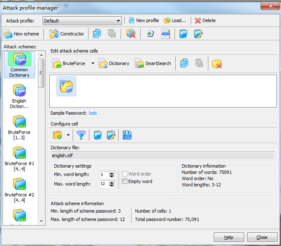Click the delete cell icon with red X
Screen dimensions: 281x246
[x=216, y=63]
